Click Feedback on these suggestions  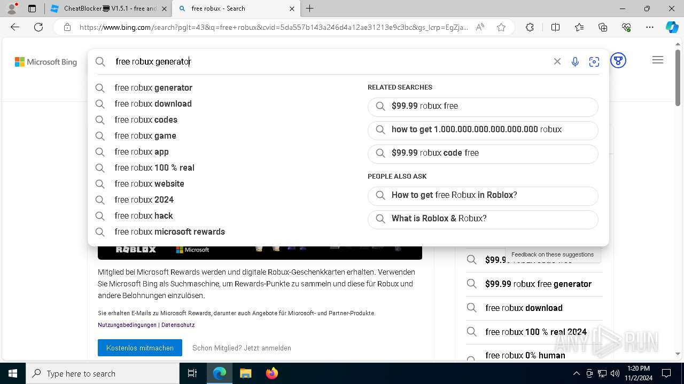click(x=553, y=254)
